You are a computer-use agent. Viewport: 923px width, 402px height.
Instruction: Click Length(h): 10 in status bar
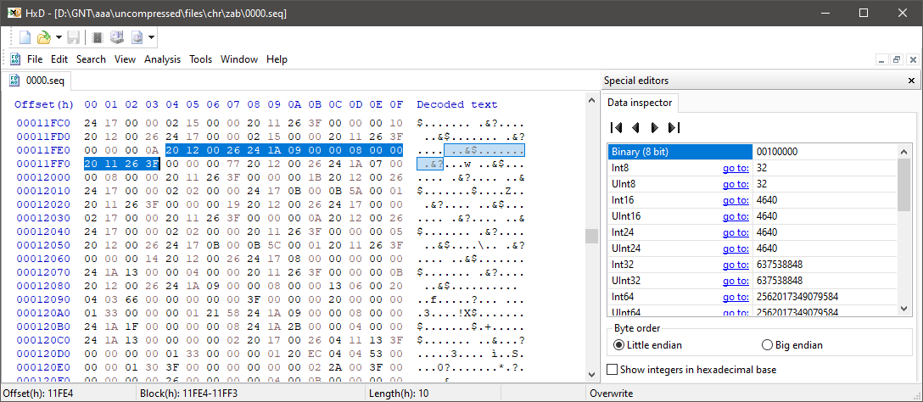point(397,393)
